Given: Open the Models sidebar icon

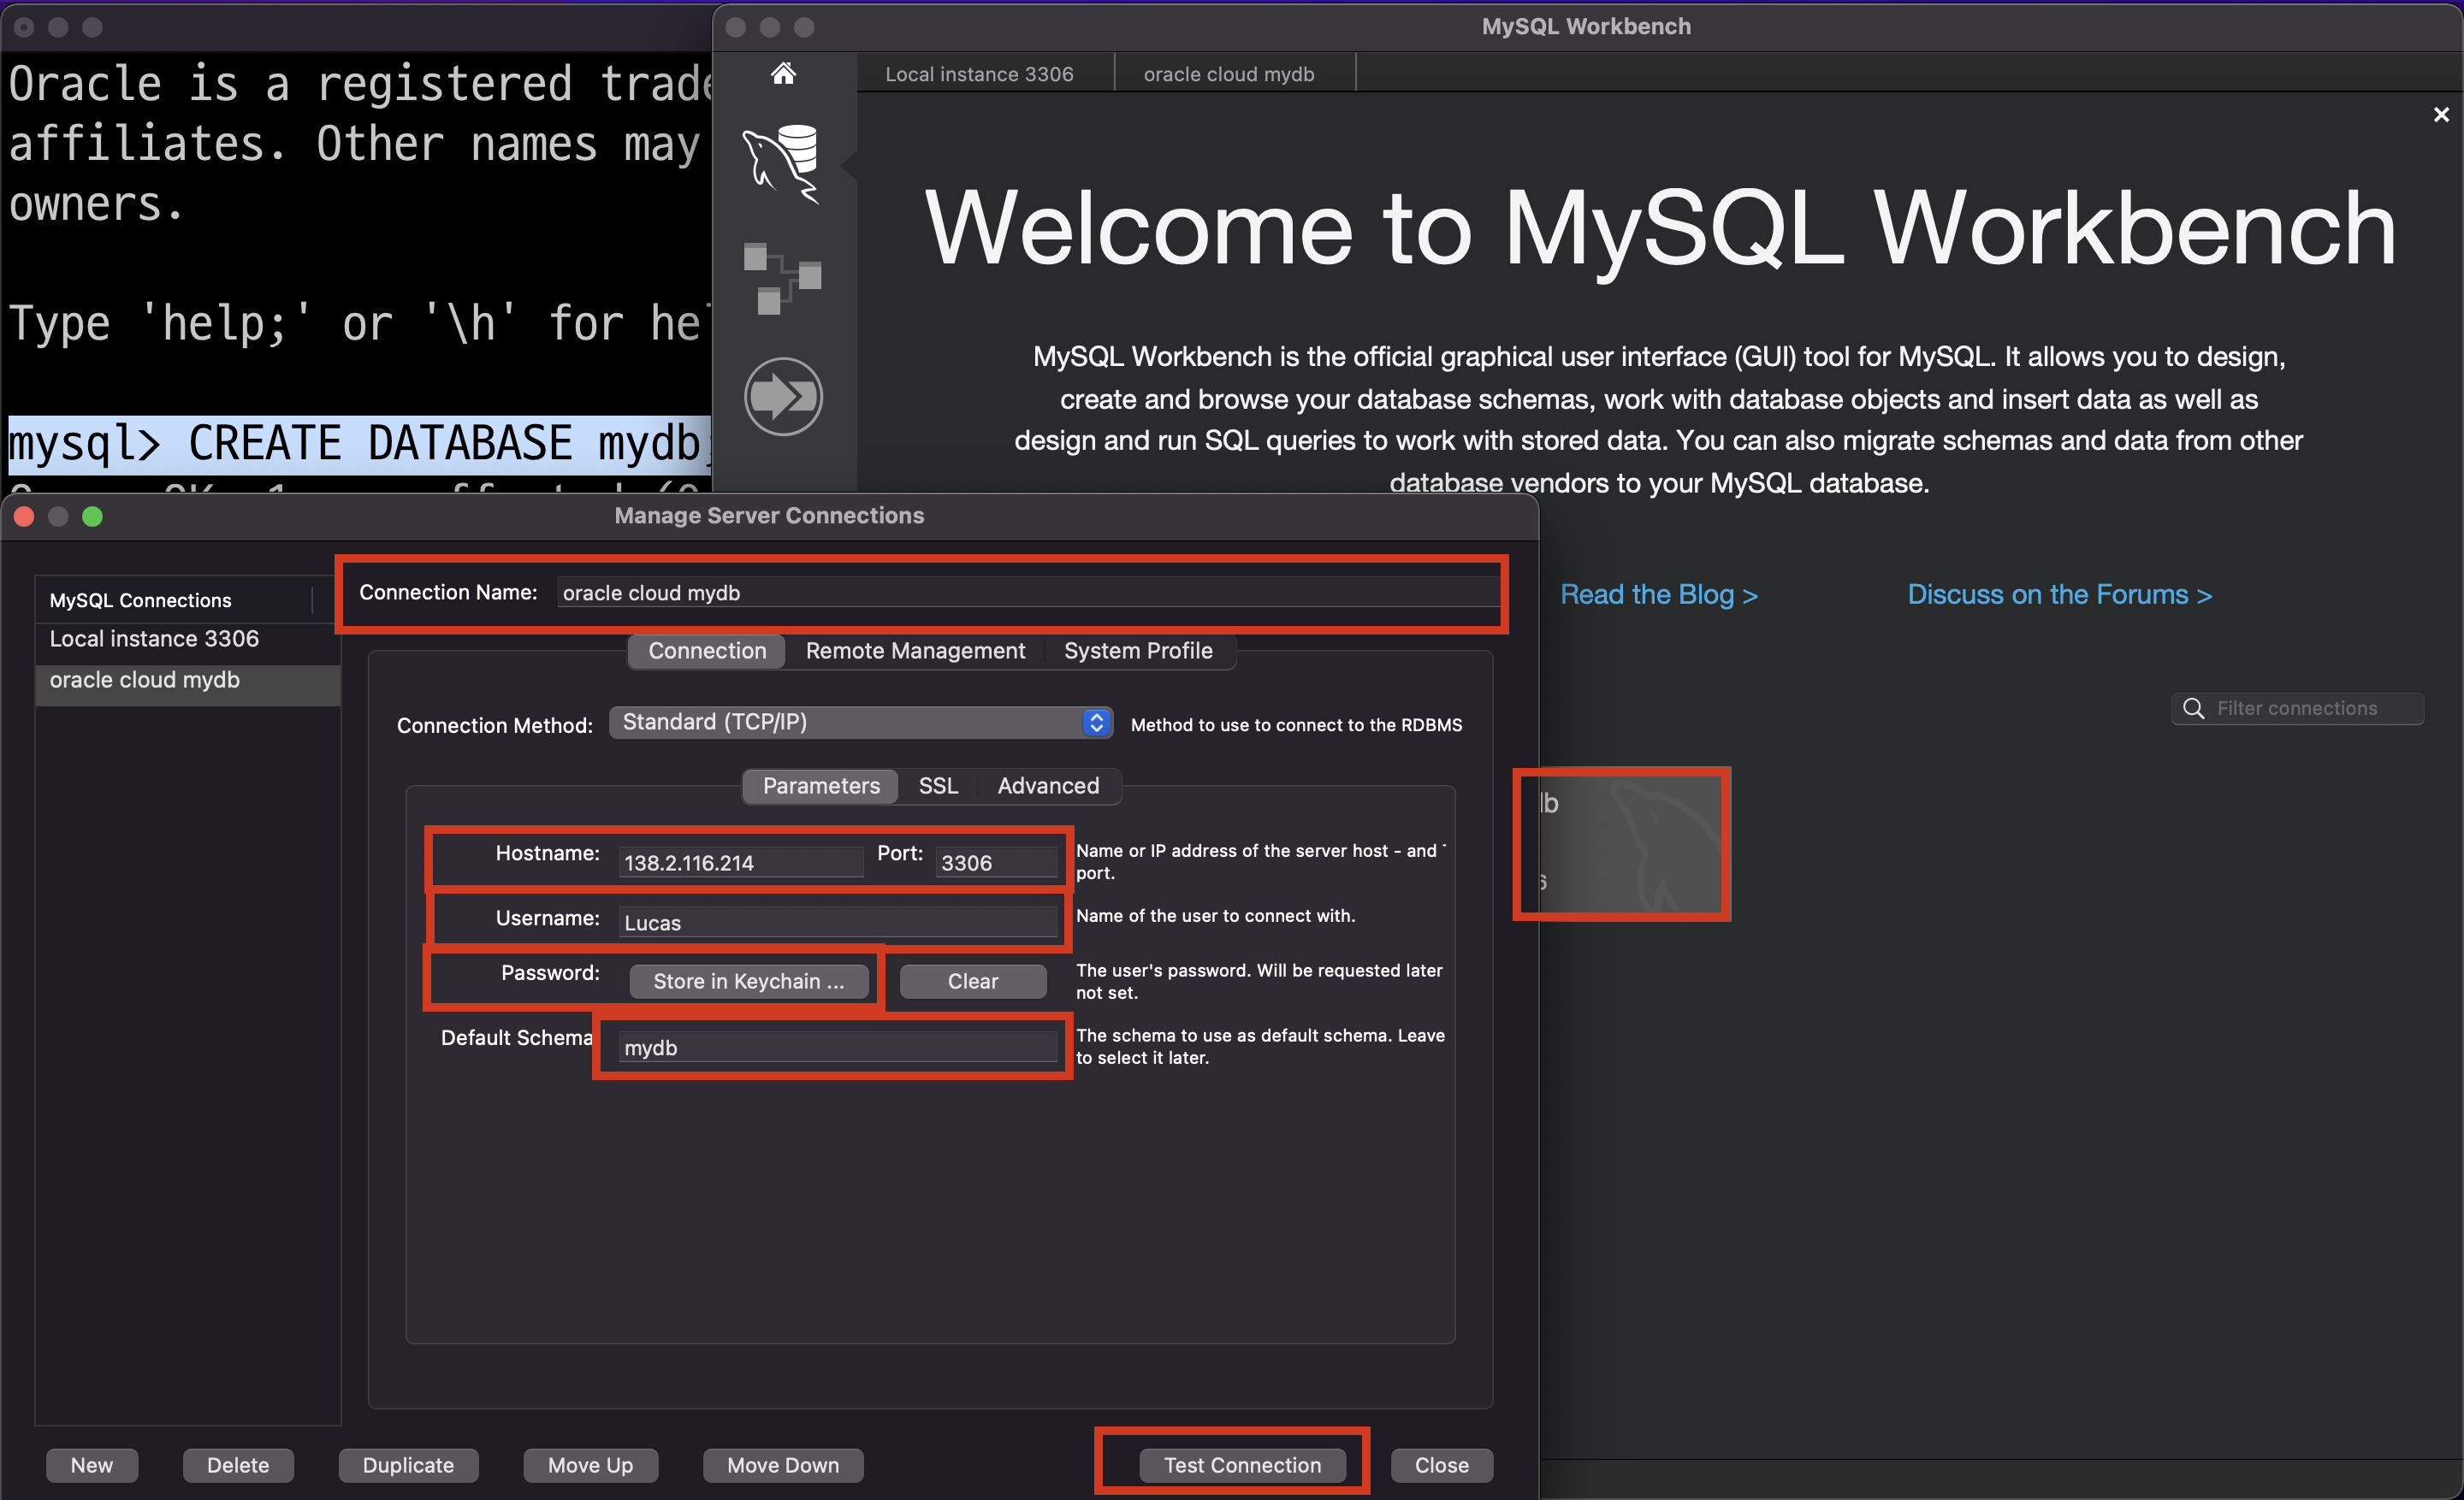Looking at the screenshot, I should (782, 278).
